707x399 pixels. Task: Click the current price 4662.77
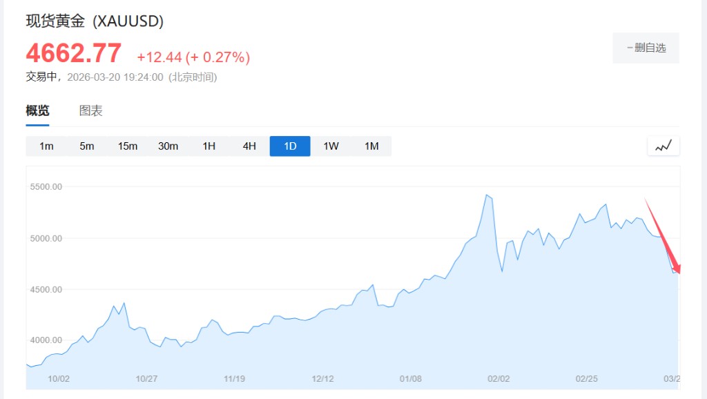pyautogui.click(x=74, y=54)
